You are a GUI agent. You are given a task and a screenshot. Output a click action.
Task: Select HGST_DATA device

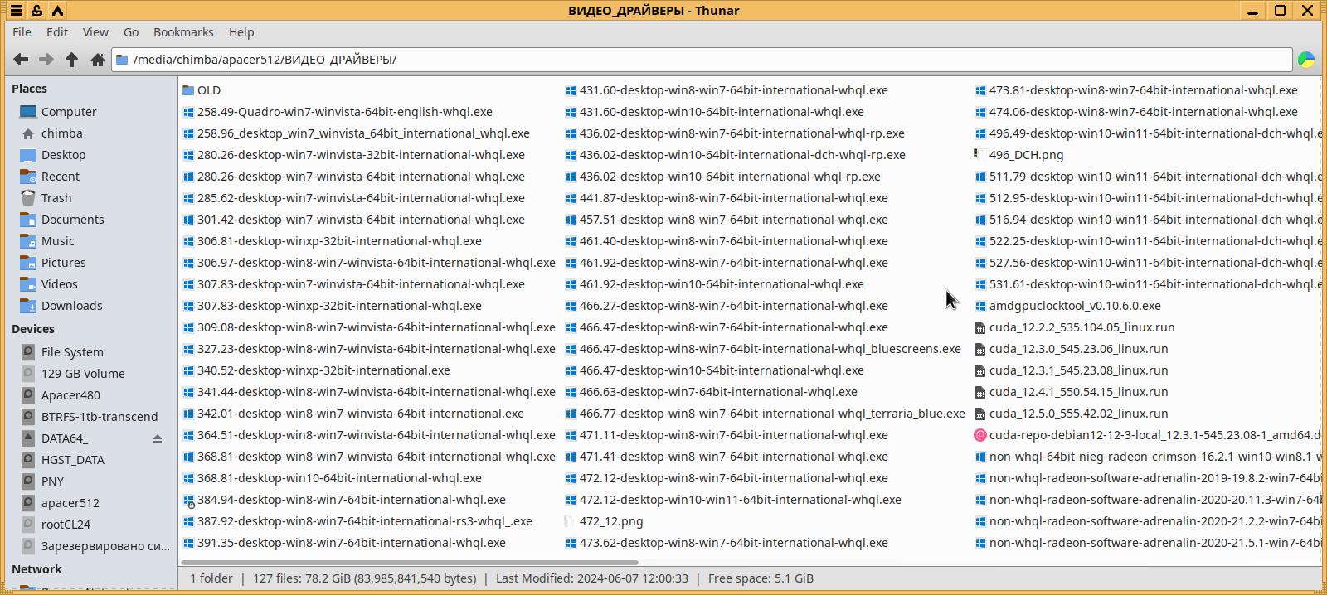coord(72,460)
